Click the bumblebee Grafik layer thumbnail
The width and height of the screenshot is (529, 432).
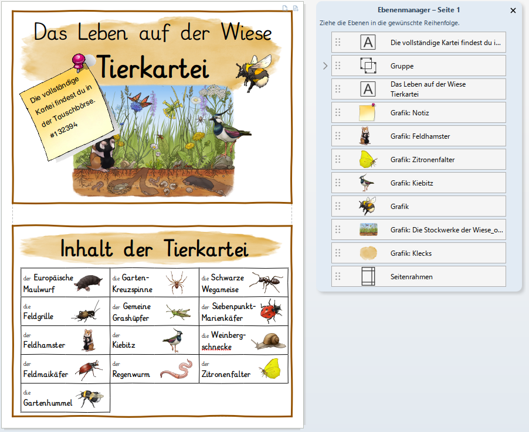coord(368,206)
